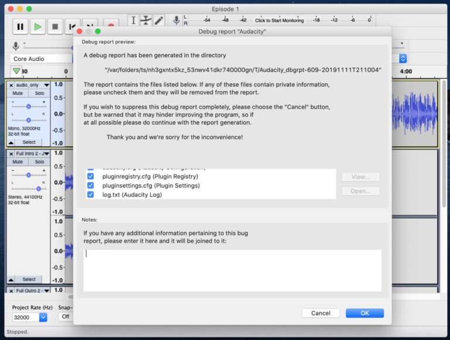
Task: Close the Full Outro 2 track
Action: 11,291
